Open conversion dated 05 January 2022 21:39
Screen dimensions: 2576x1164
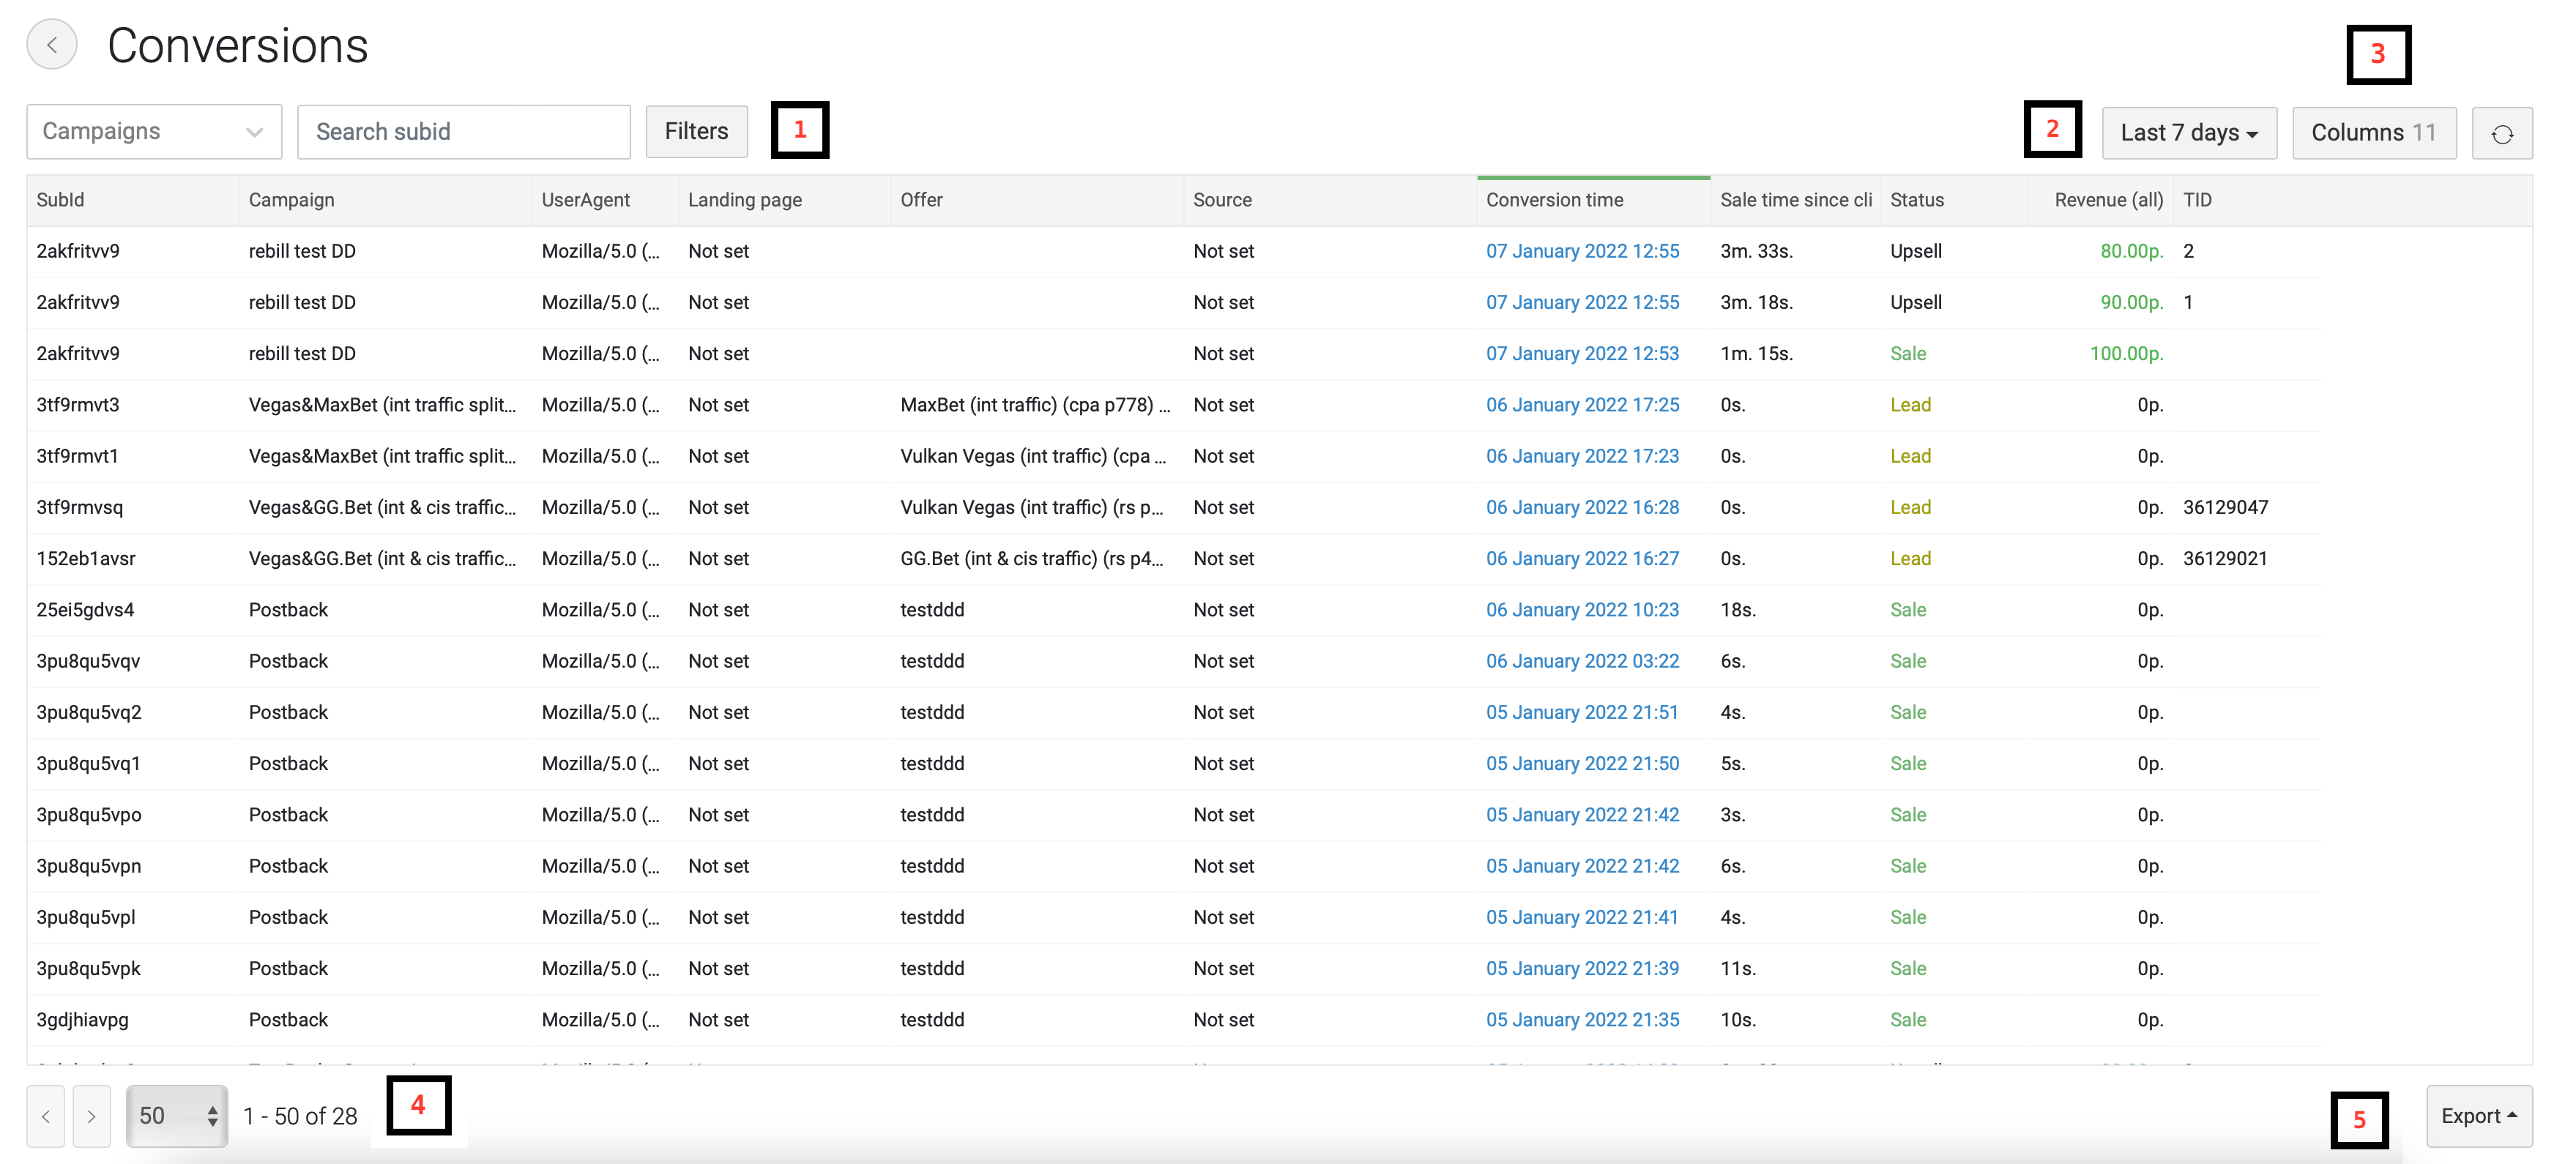(1582, 969)
